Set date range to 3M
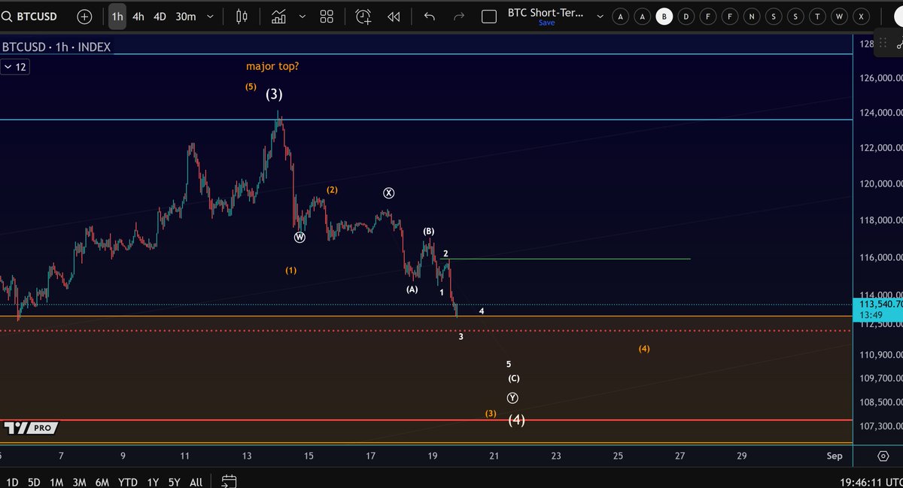Screen dimensions: 903x488 point(79,481)
